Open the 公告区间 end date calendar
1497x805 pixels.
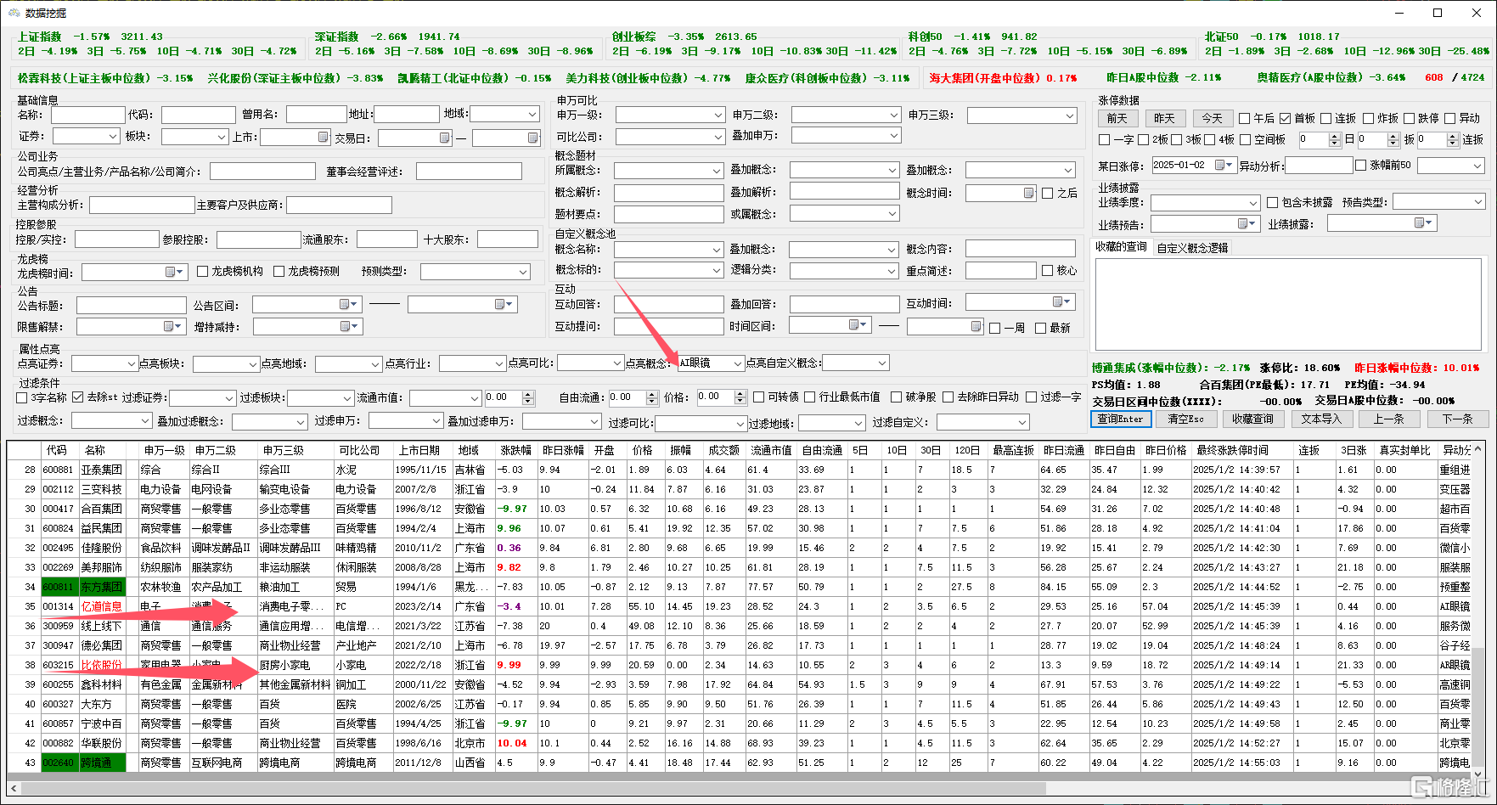click(x=504, y=304)
